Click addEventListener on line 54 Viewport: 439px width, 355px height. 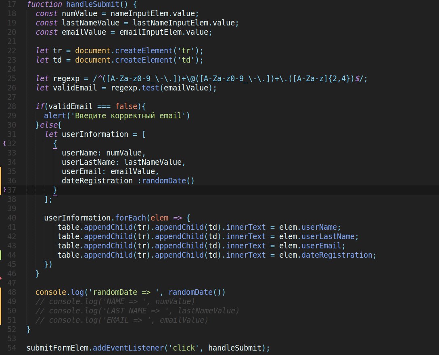(128, 348)
